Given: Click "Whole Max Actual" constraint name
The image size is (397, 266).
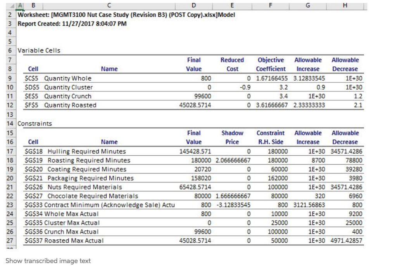Looking at the screenshot, I should [x=71, y=214].
